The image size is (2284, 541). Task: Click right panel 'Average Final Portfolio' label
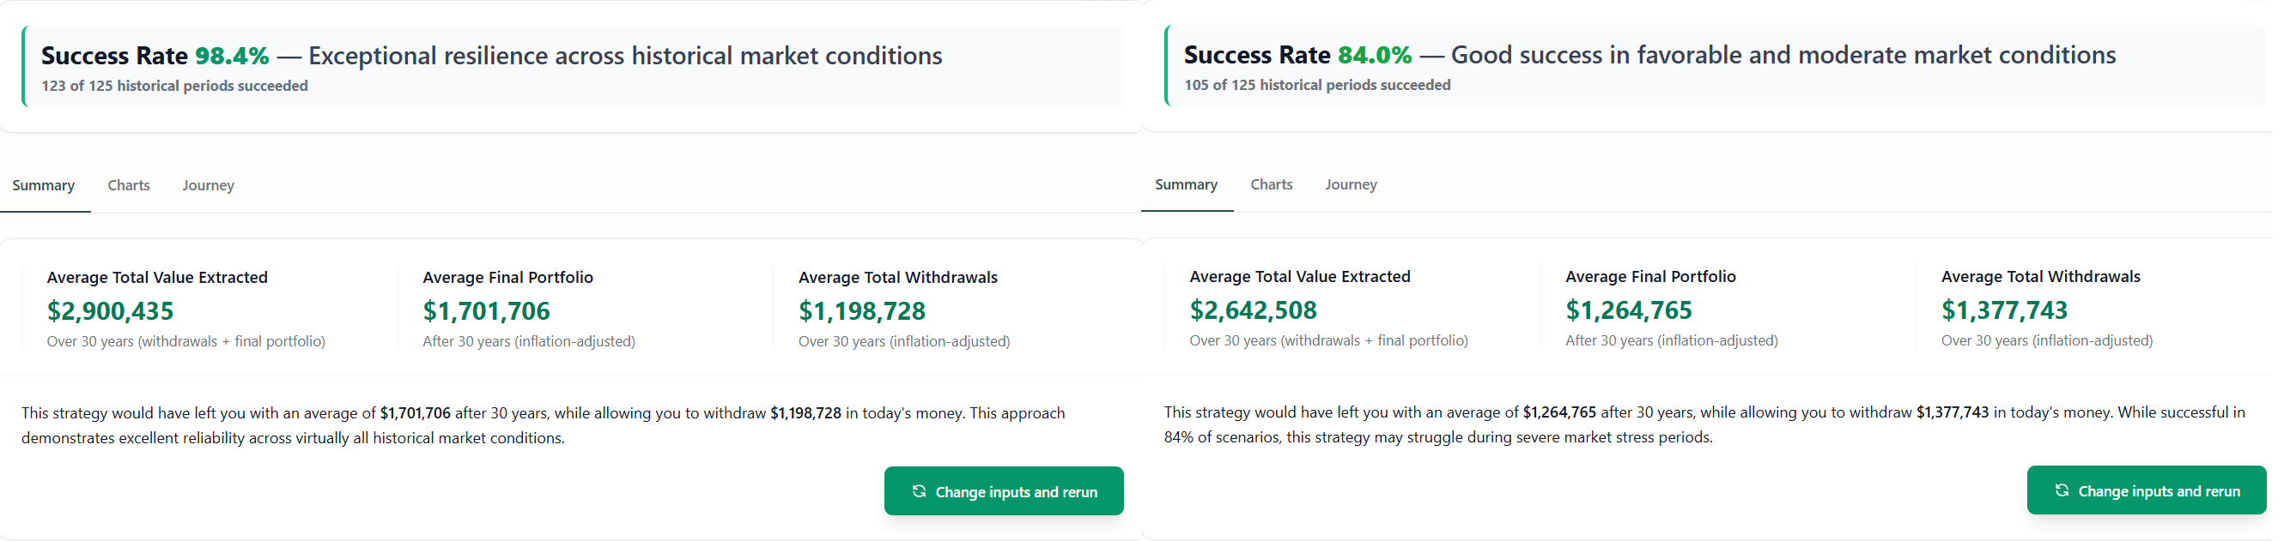click(x=1651, y=276)
